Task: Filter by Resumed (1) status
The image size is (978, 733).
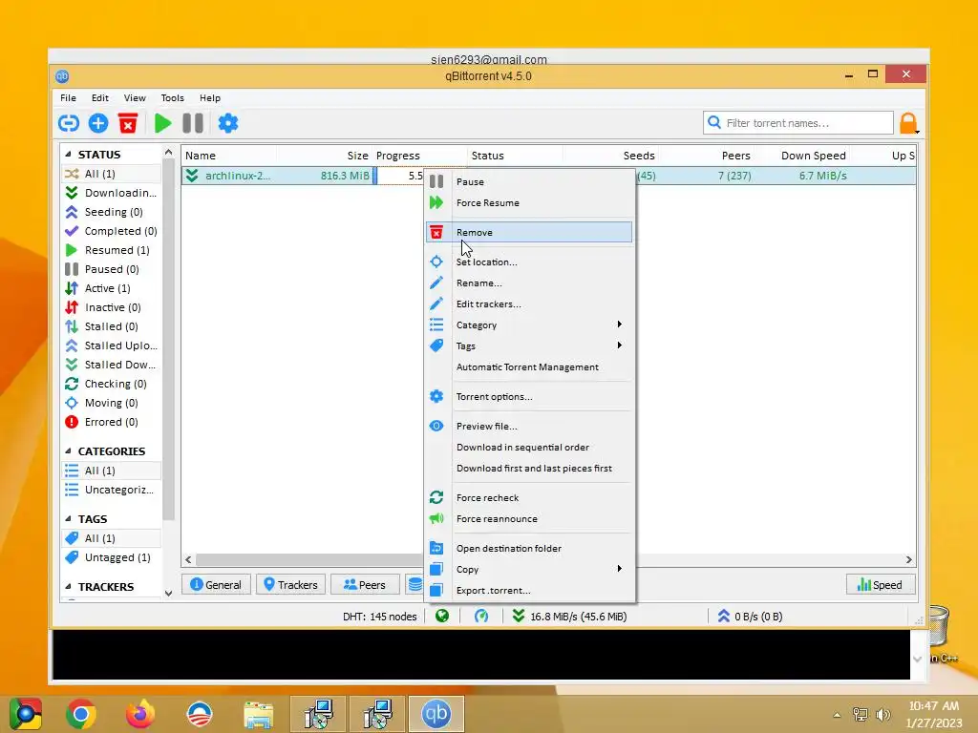Action: [x=111, y=250]
